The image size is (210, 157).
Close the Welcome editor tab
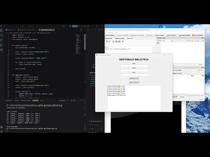click(x=15, y=30)
